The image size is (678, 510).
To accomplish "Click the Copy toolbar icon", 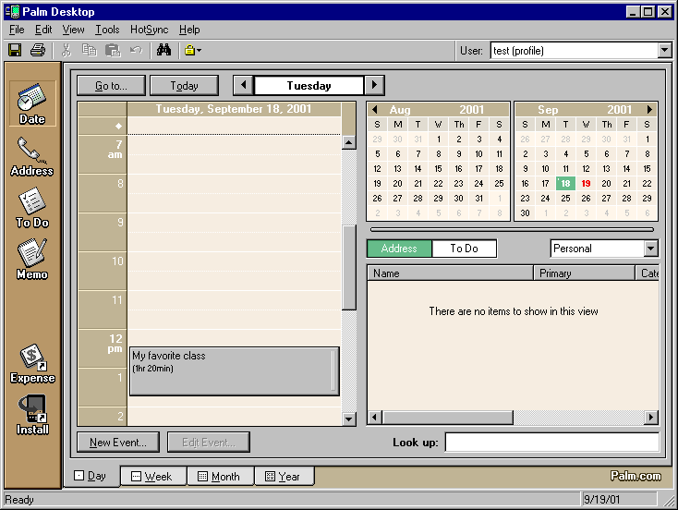I will tap(90, 50).
